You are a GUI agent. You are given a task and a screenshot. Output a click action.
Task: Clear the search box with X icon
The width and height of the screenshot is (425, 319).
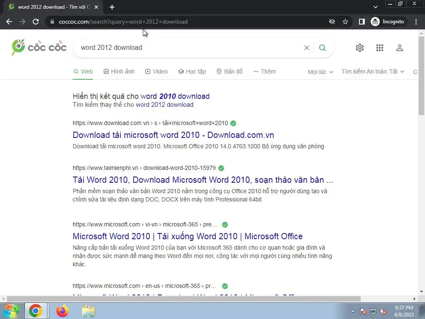point(307,48)
